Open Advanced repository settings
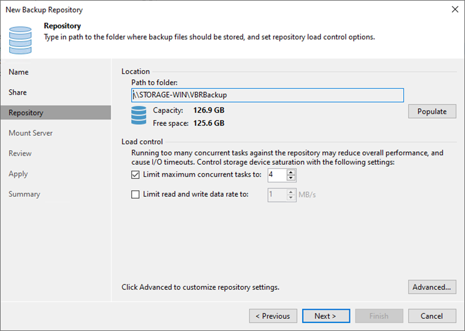The width and height of the screenshot is (465, 331). 432,287
